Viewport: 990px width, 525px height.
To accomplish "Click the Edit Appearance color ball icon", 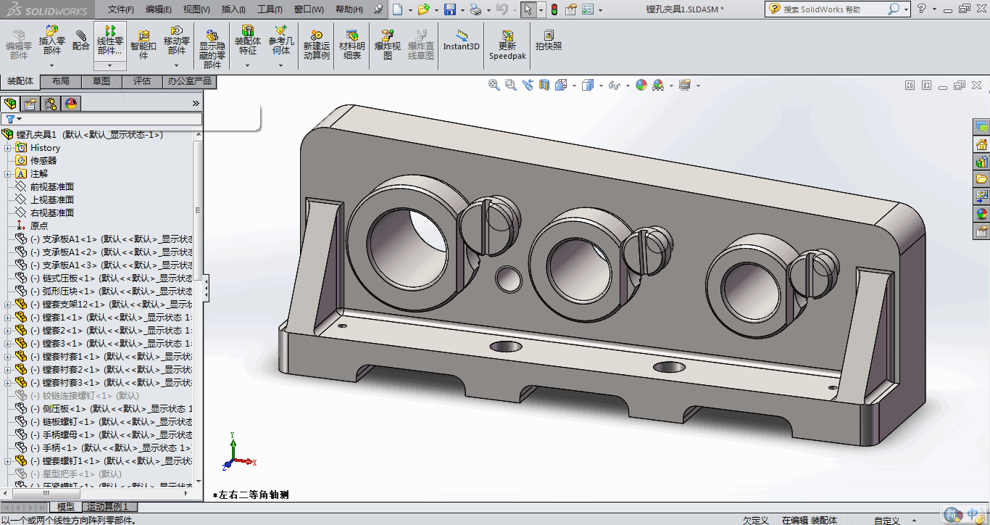I will coord(641,85).
